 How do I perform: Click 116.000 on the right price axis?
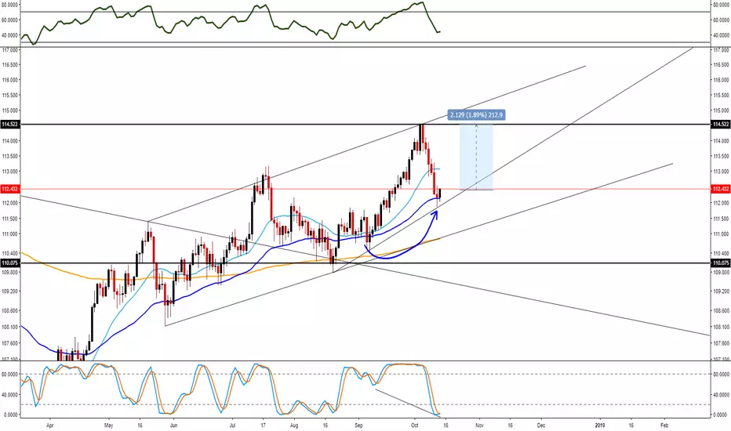(x=721, y=80)
